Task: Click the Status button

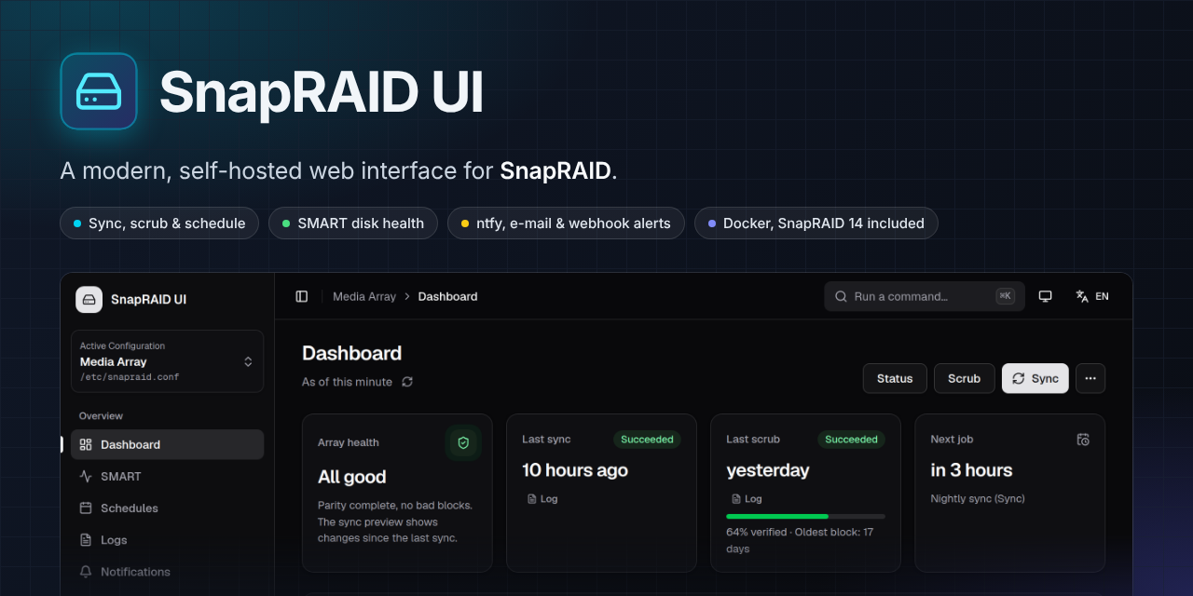Action: 895,378
